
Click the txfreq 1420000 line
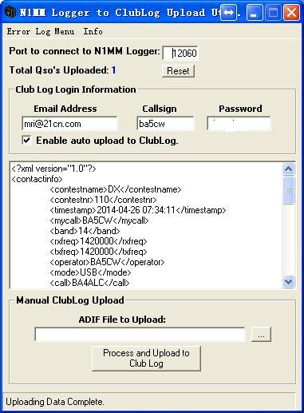pyautogui.click(x=98, y=252)
